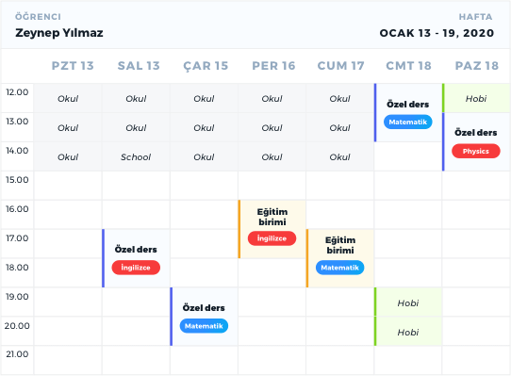Click the Matematik tag in Wednesday's Özel ders
Image resolution: width=511 pixels, height=376 pixels.
click(x=204, y=326)
